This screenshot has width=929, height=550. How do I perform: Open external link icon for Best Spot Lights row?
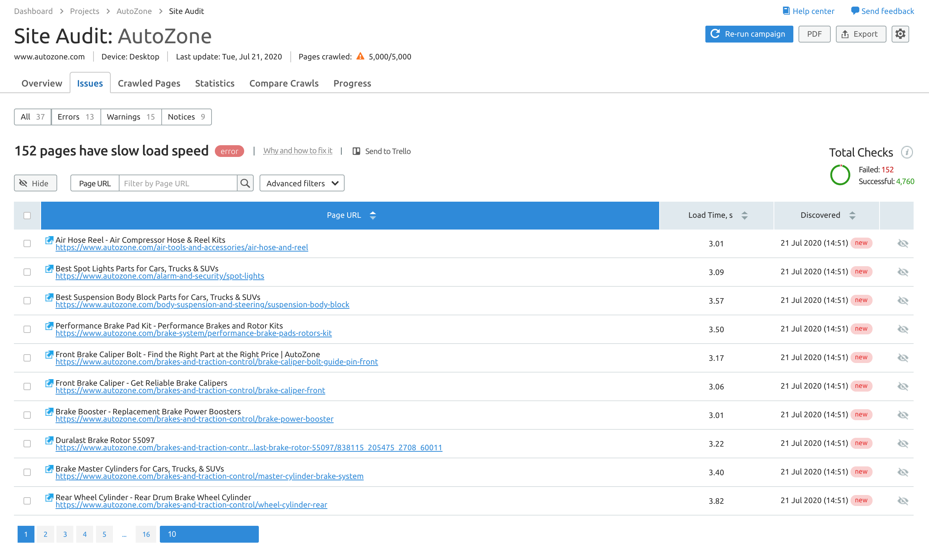(x=49, y=269)
